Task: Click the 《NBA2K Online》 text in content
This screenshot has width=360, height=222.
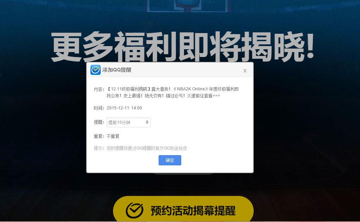Action: (190, 89)
